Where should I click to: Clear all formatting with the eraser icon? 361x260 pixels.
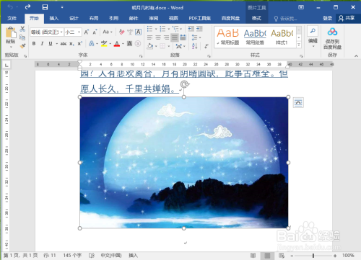pyautogui.click(x=121, y=32)
